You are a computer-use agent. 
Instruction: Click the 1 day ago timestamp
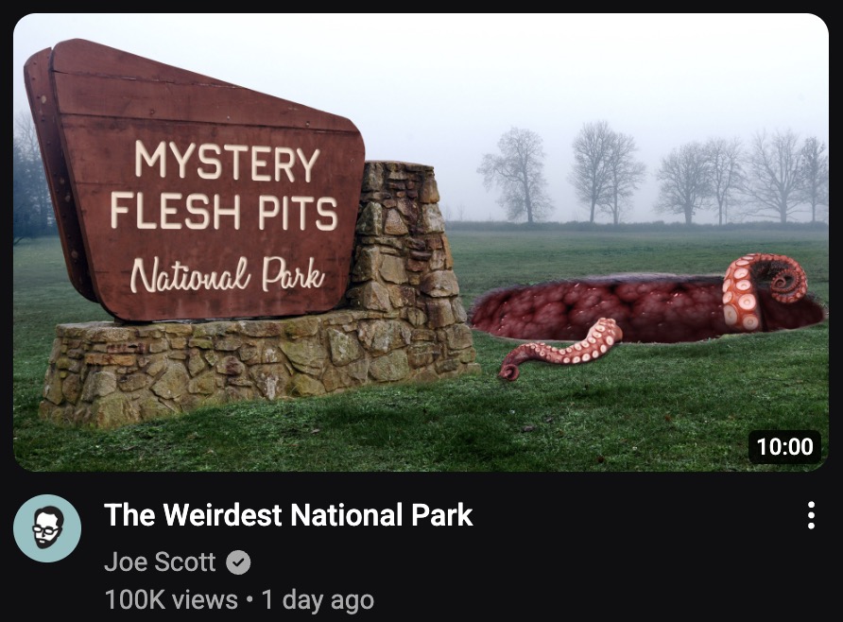click(318, 599)
